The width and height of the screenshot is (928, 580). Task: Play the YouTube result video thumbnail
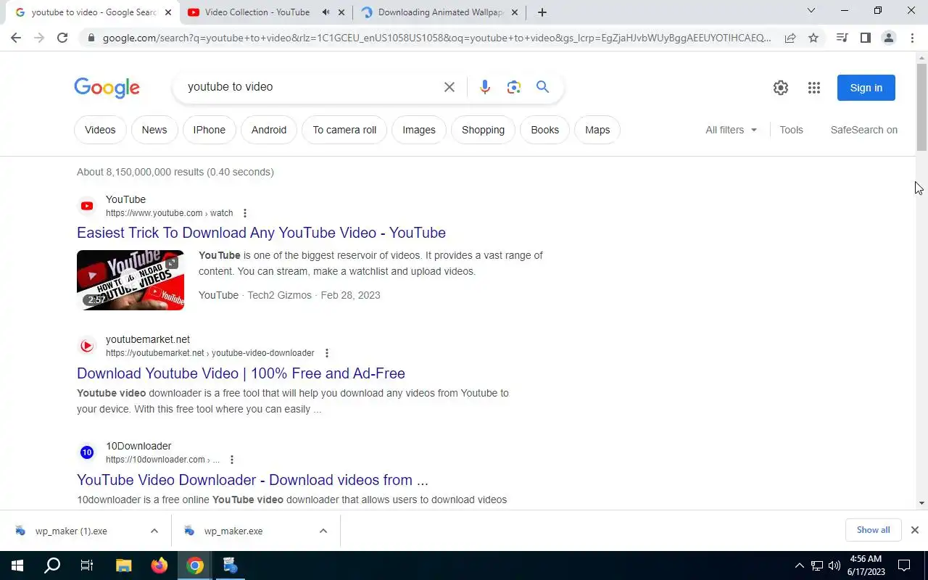[x=130, y=280]
